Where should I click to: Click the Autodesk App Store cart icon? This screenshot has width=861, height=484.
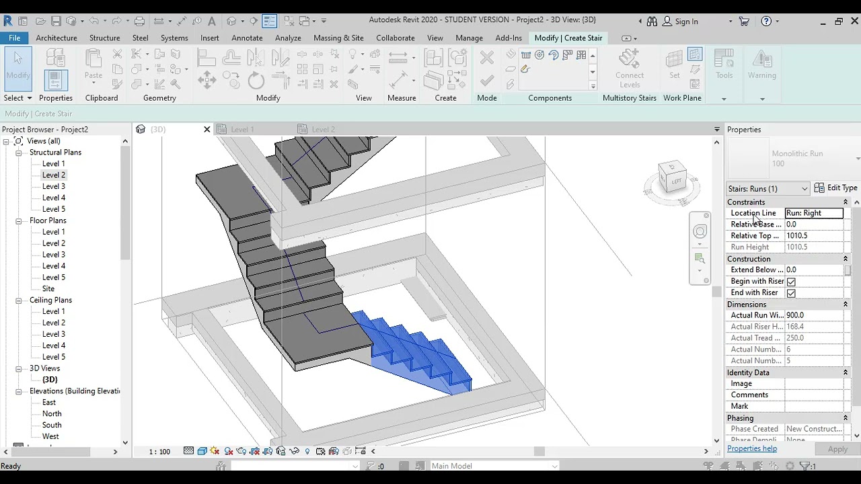[744, 22]
